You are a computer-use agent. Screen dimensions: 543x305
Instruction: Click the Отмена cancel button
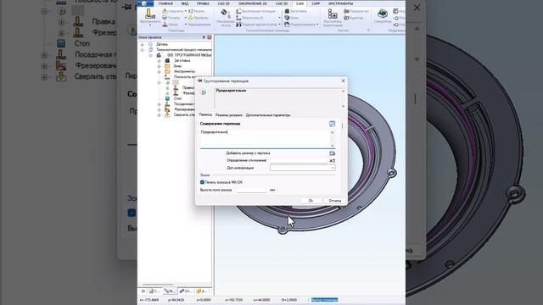[335, 201]
